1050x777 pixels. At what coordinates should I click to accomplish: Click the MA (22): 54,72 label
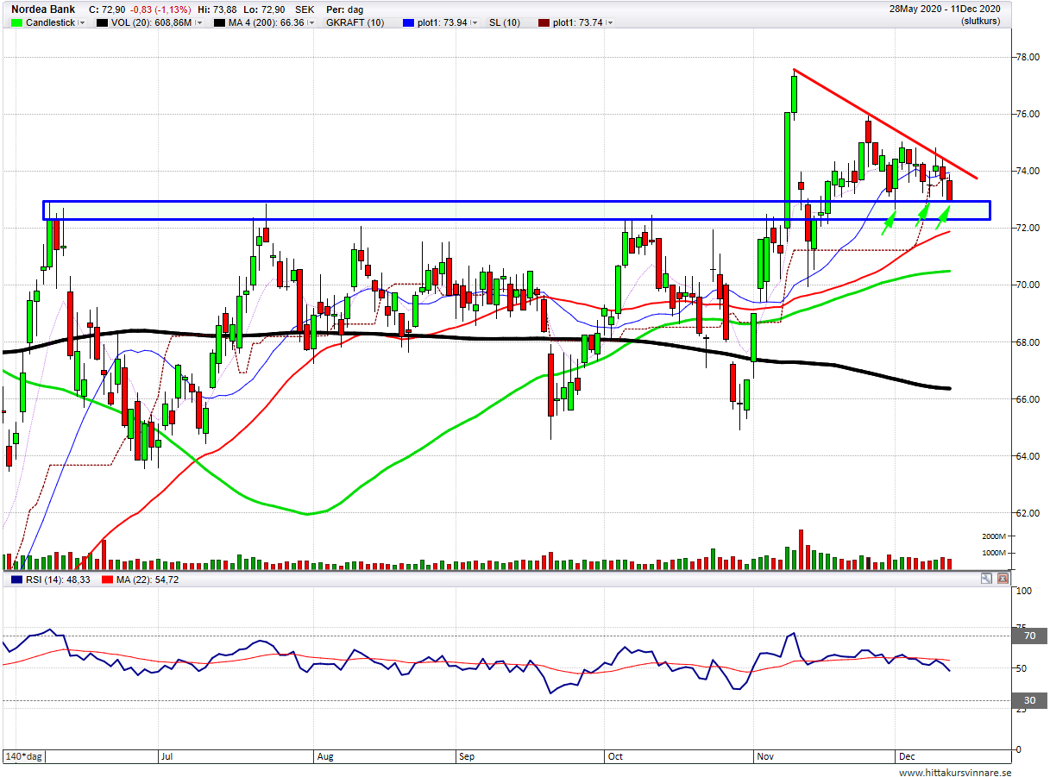tap(148, 580)
